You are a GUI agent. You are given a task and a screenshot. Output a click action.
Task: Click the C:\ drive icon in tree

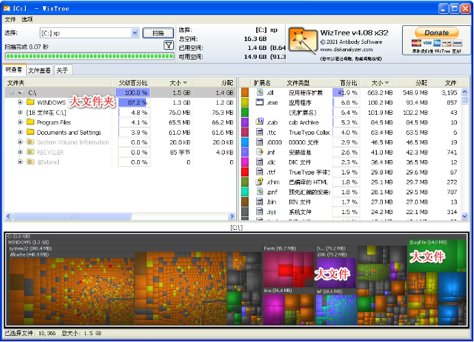(x=21, y=92)
